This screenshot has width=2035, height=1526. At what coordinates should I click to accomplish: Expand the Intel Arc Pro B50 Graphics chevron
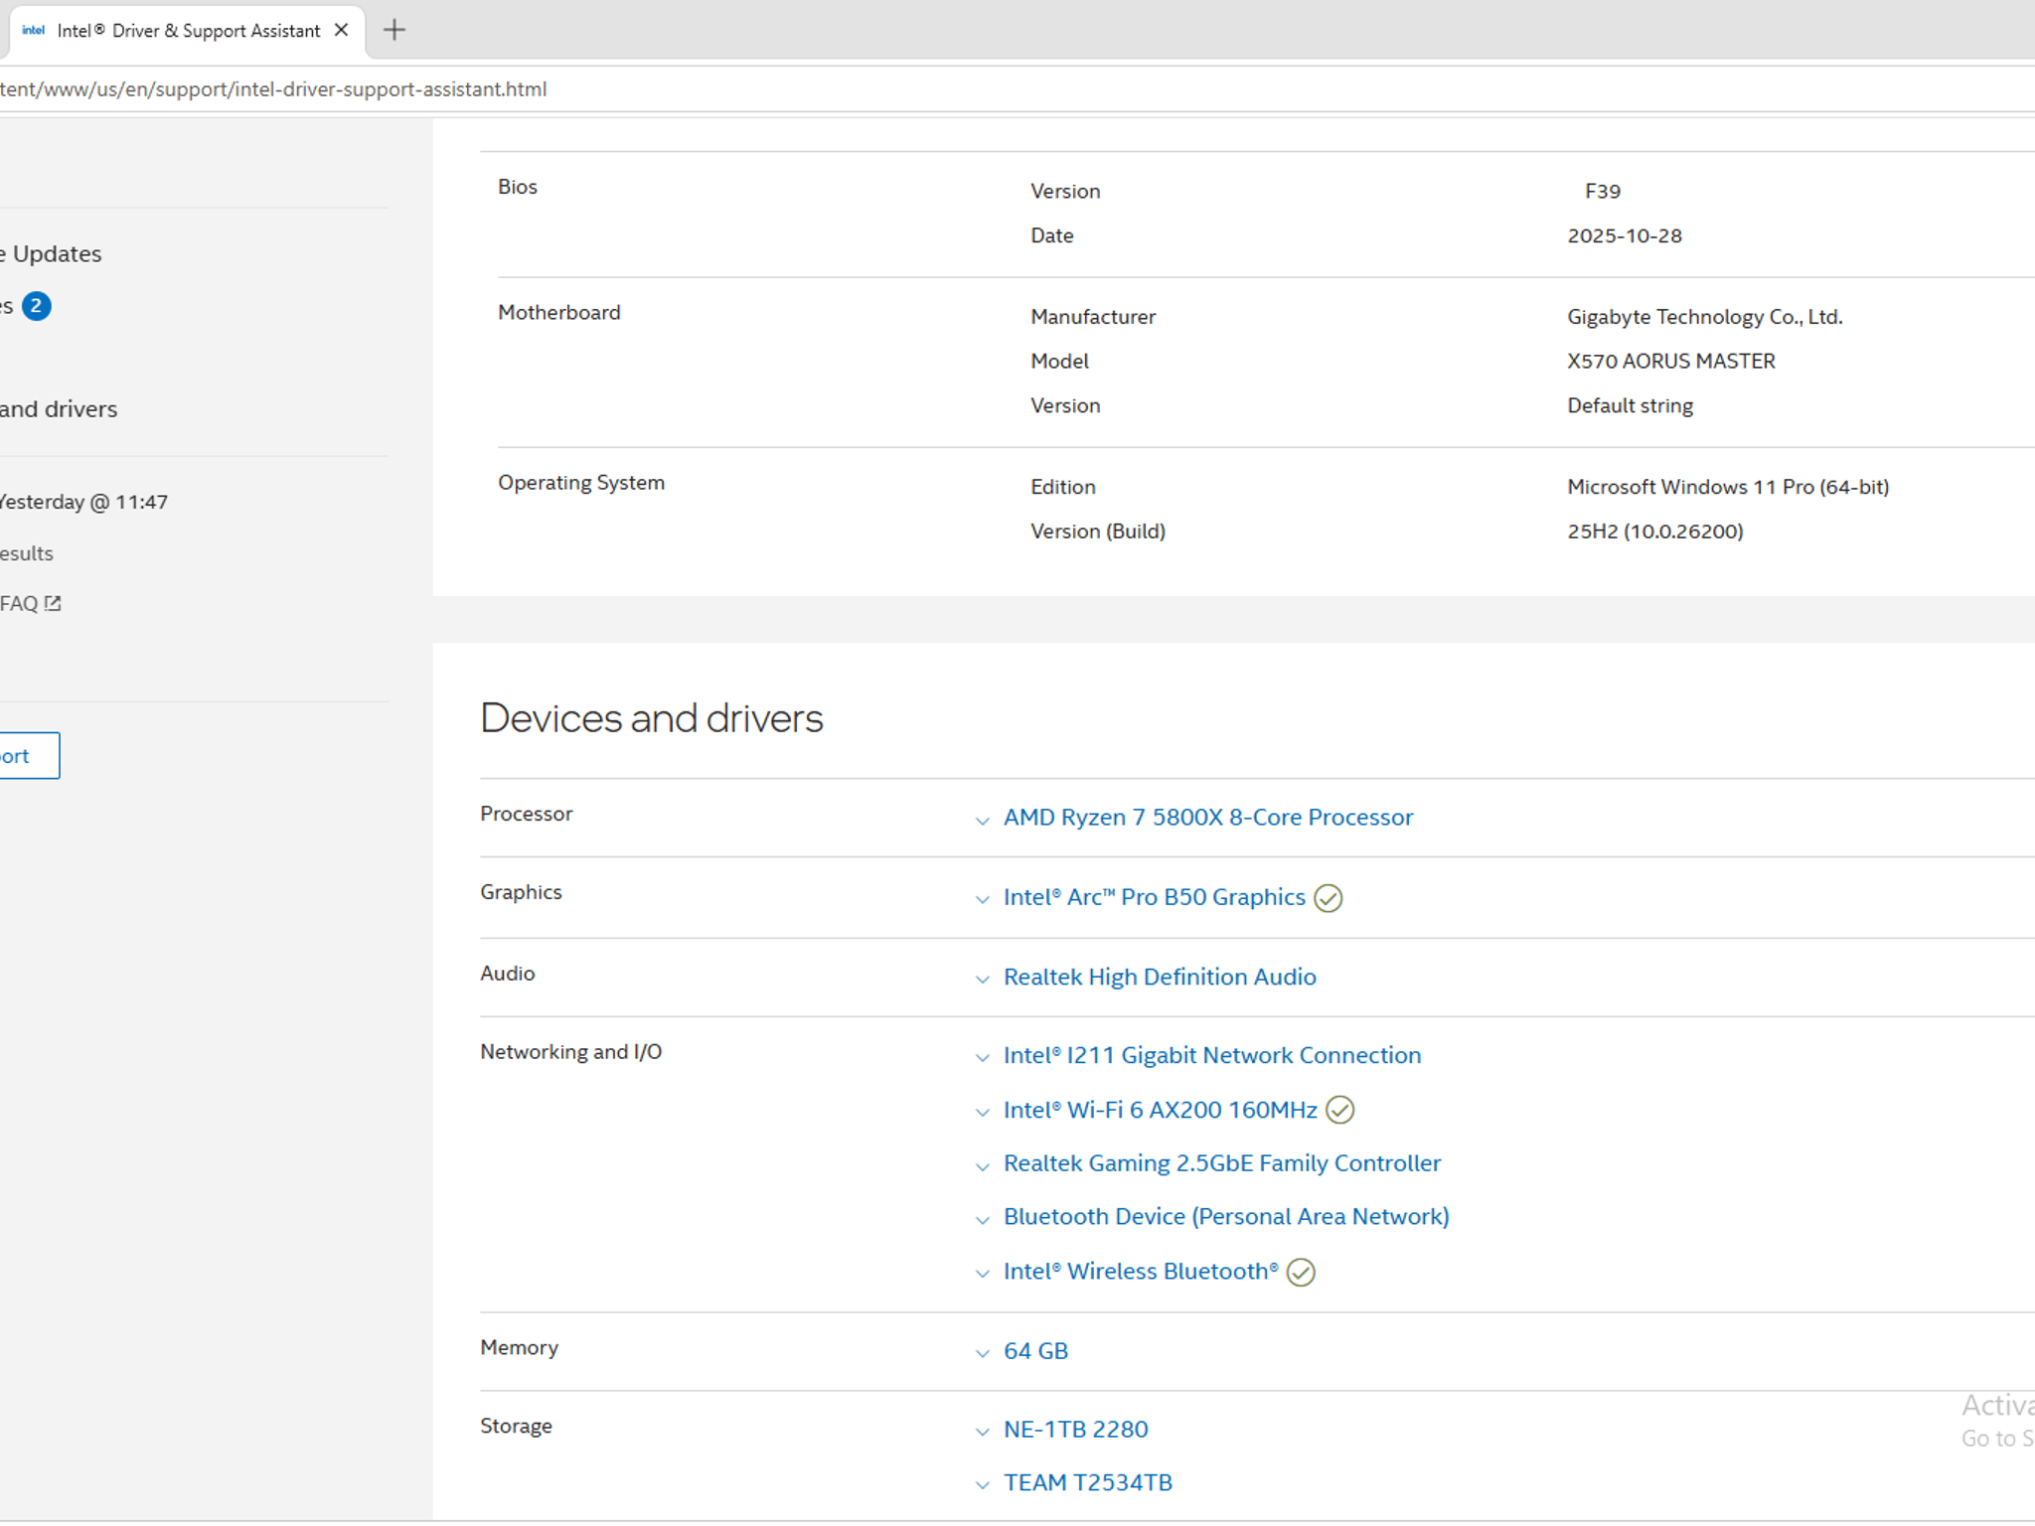pyautogui.click(x=983, y=900)
